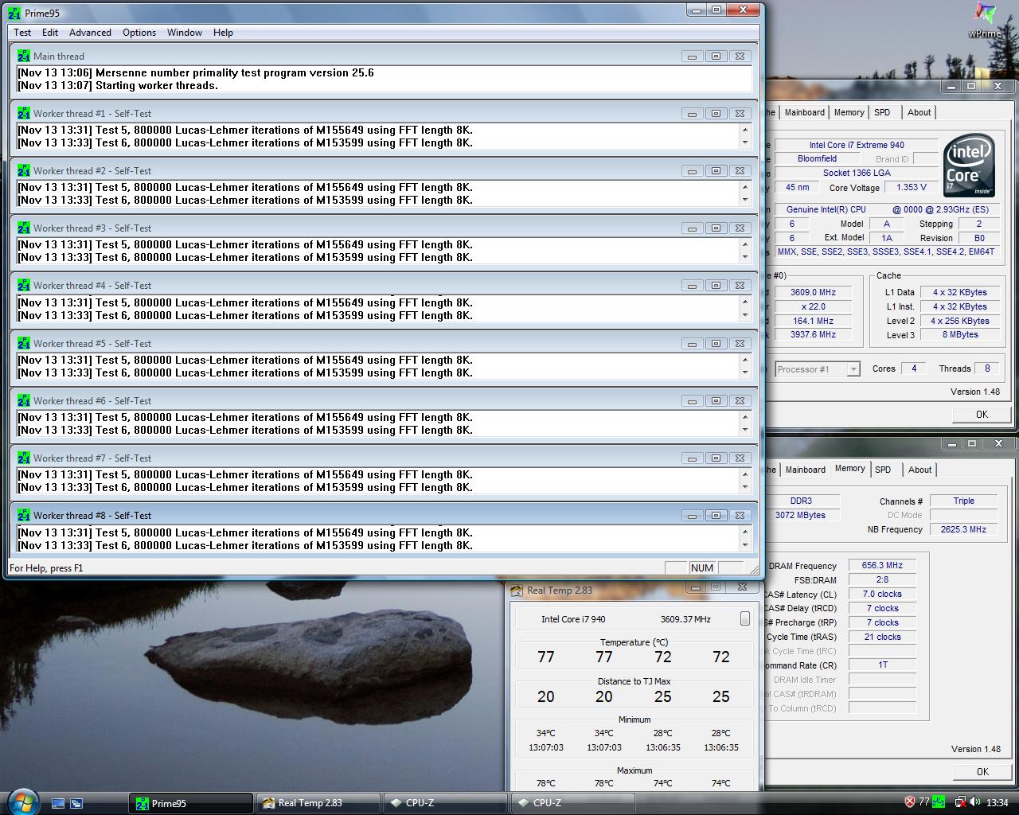The height and width of the screenshot is (815, 1019).
Task: Click the Worker thread #1 window icon
Action: [x=24, y=114]
